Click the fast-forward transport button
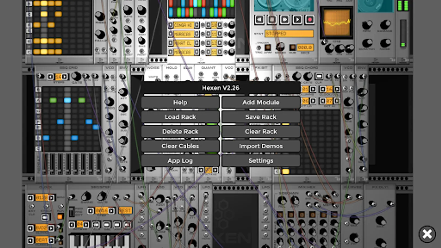 (x=284, y=20)
